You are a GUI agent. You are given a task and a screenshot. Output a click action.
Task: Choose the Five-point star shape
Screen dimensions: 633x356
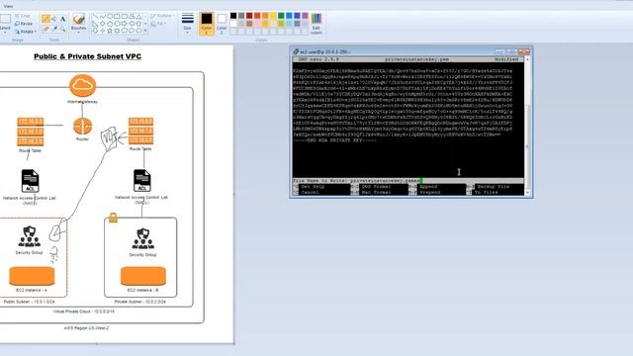click(x=110, y=31)
